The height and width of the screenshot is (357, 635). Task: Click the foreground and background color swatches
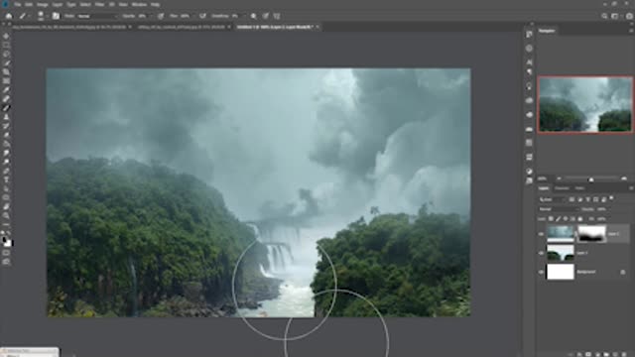tap(7, 242)
